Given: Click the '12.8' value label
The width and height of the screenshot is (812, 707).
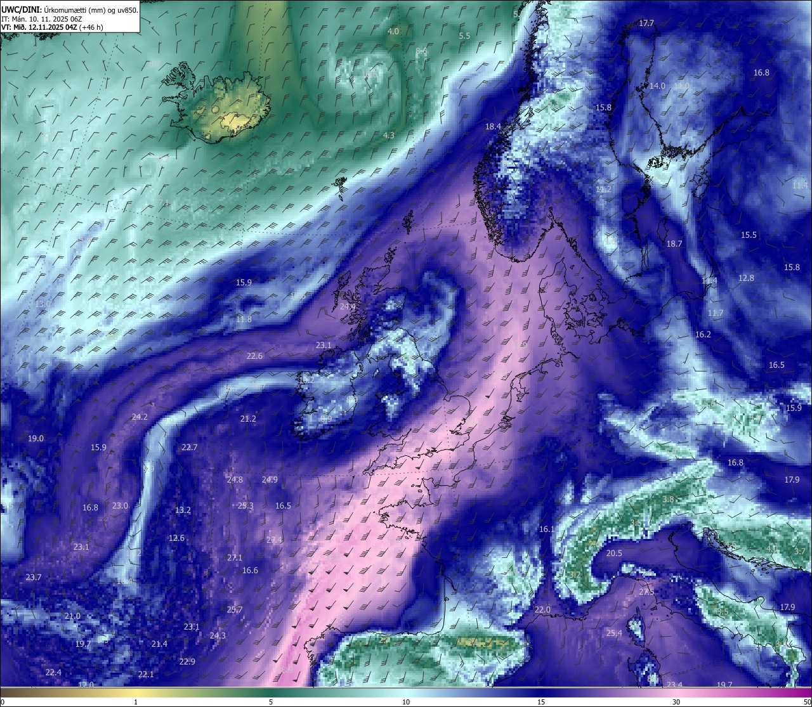Looking at the screenshot, I should tap(746, 278).
